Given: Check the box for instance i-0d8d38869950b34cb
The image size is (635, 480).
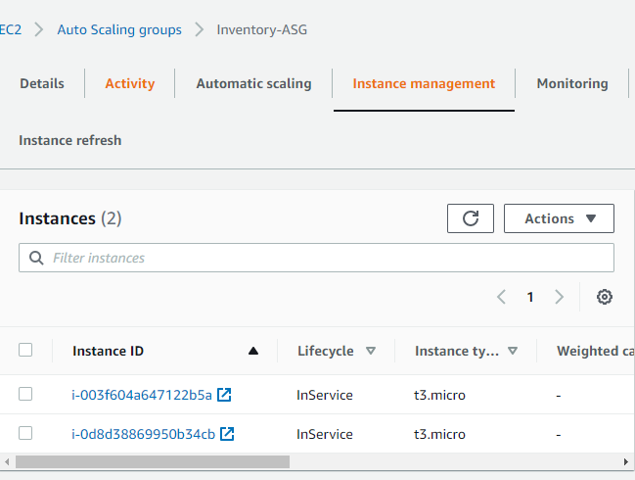Looking at the screenshot, I should (x=25, y=433).
